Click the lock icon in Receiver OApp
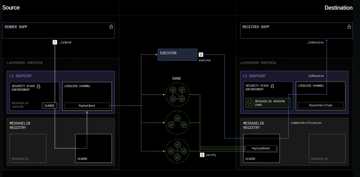 coord(349,27)
